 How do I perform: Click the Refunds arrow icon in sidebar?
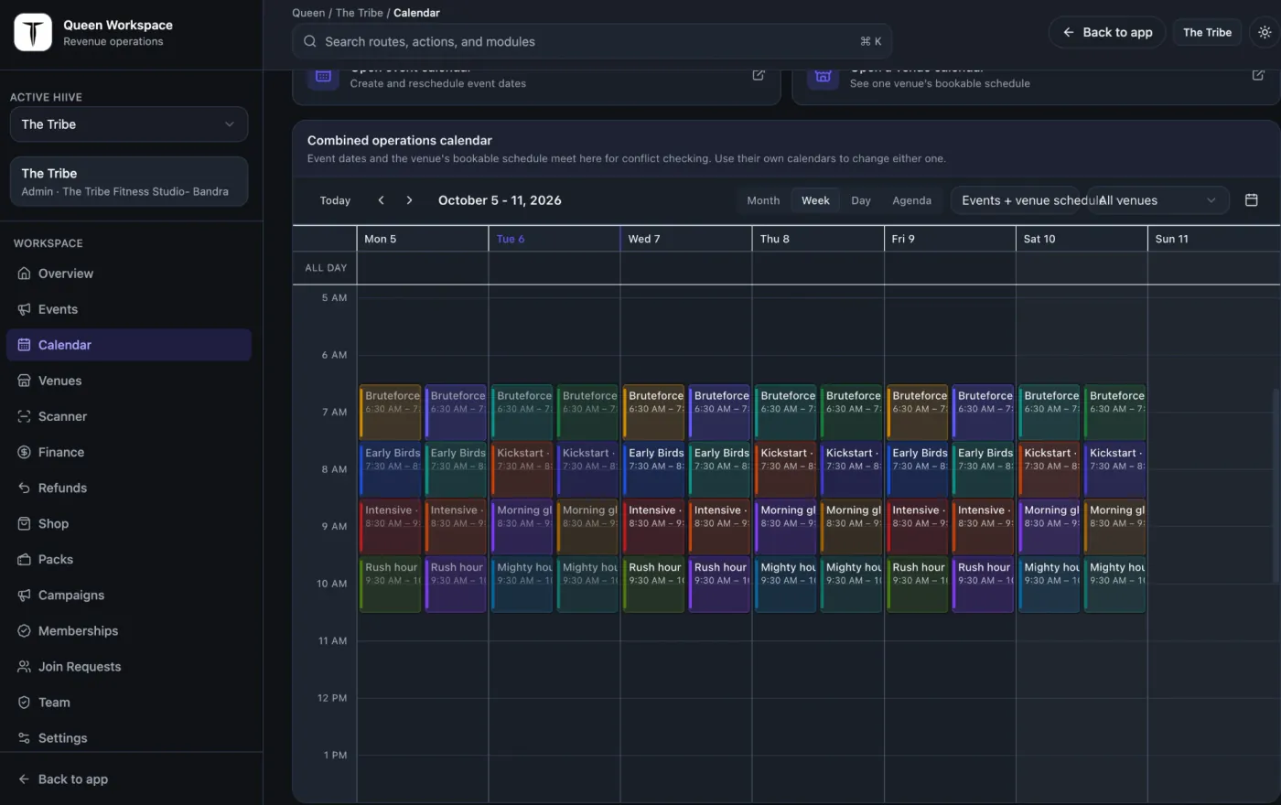[25, 488]
